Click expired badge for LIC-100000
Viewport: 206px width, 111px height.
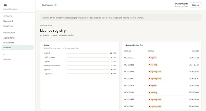click(x=153, y=58)
